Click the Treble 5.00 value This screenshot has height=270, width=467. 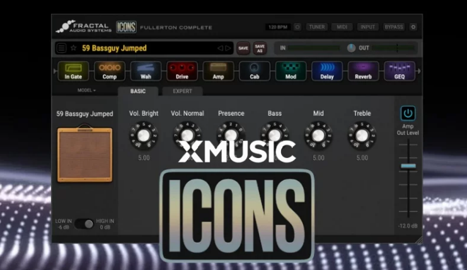tap(362, 158)
